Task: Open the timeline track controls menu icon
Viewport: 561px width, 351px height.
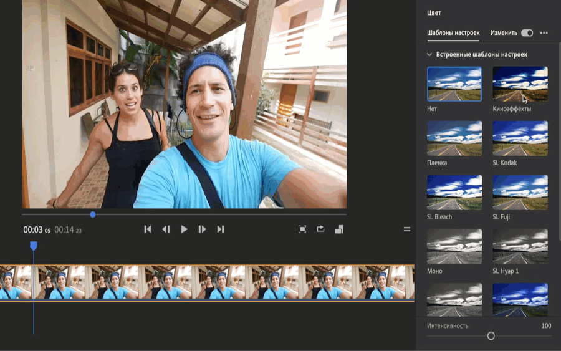Action: pyautogui.click(x=407, y=229)
